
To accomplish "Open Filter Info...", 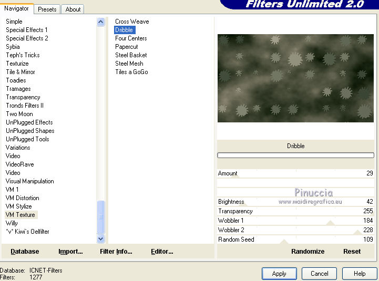I will coord(116,252).
